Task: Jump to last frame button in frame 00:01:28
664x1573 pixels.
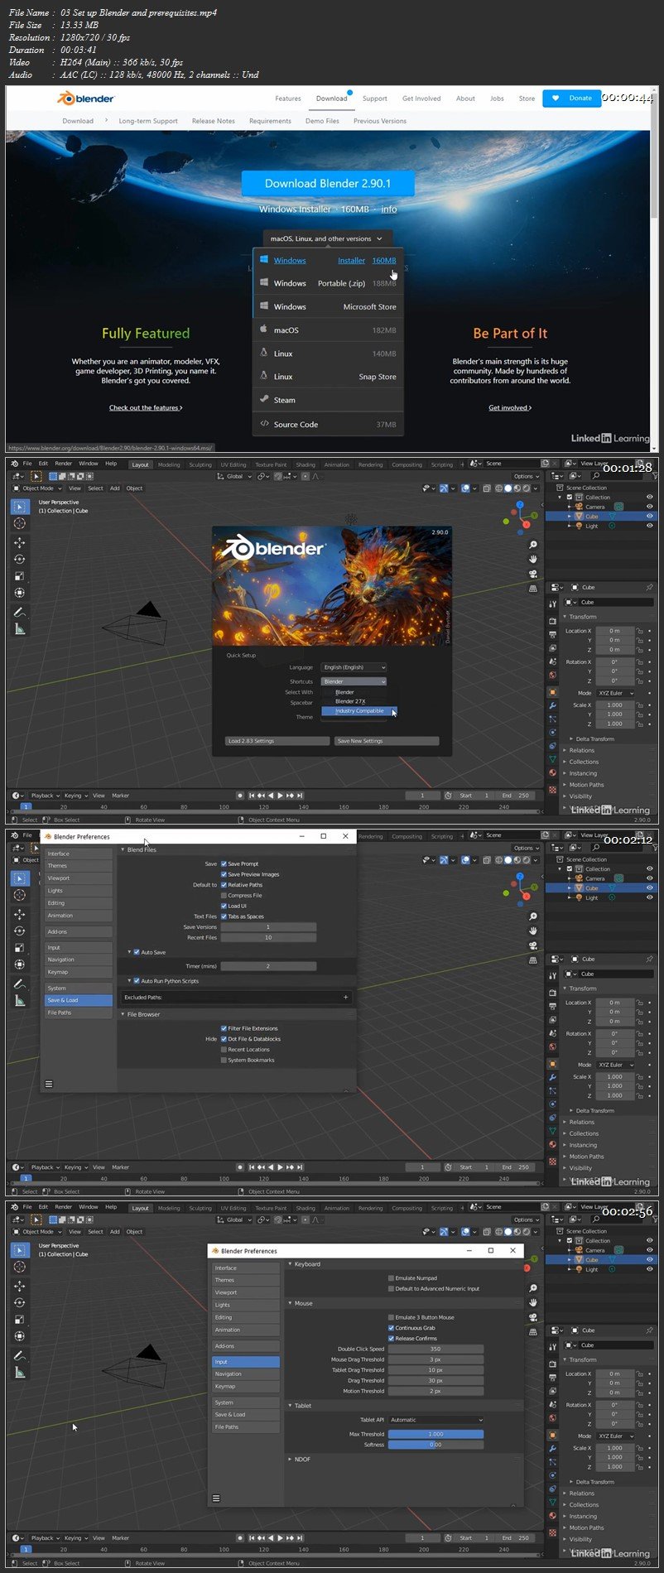Action: [x=300, y=796]
